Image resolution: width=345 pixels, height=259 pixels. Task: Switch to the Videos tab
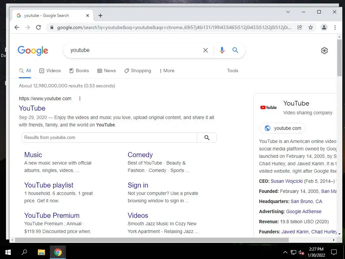[x=50, y=71]
